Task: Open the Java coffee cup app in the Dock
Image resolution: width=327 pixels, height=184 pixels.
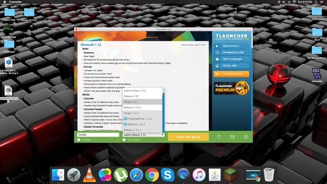Action: coord(215,175)
